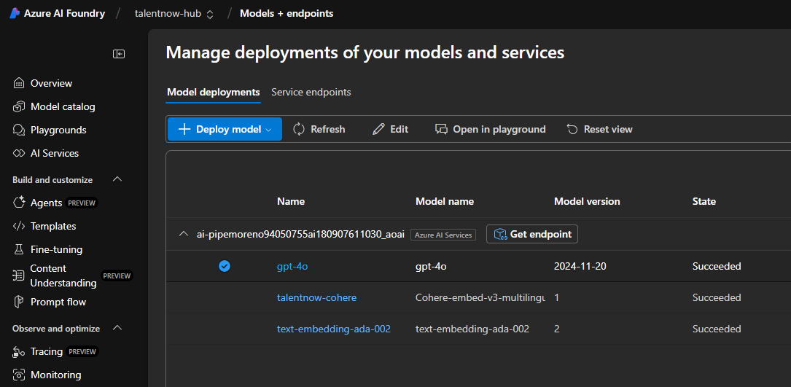The image size is (791, 387).
Task: Click the PREVIEW badge next to Agents
Action: [x=81, y=203]
